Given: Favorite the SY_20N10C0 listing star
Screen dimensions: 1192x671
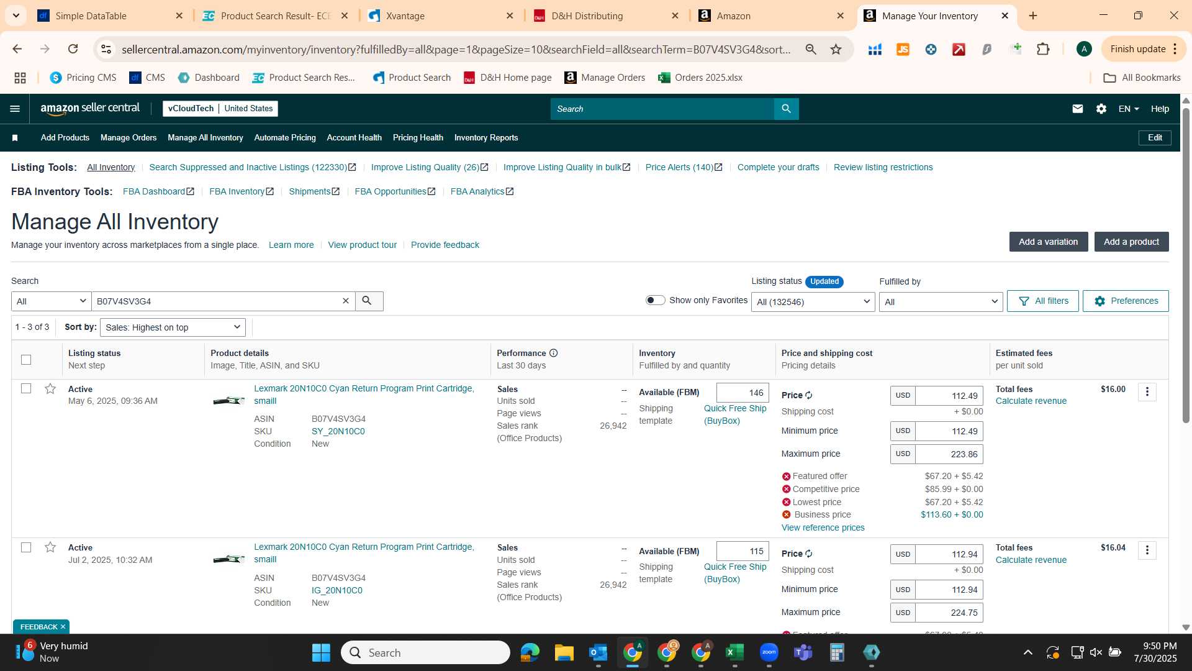Looking at the screenshot, I should pos(50,389).
